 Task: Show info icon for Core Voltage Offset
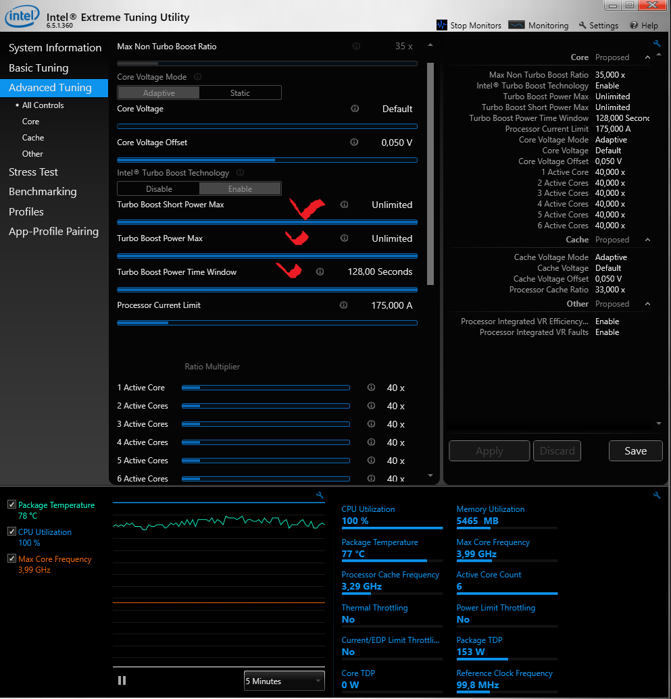354,142
